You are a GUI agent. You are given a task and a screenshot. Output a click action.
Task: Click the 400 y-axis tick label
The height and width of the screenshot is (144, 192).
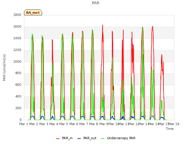18,97
